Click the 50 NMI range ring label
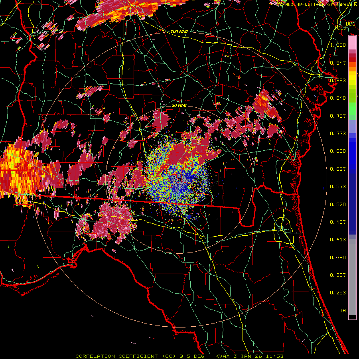The image size is (359, 359). tap(179, 105)
